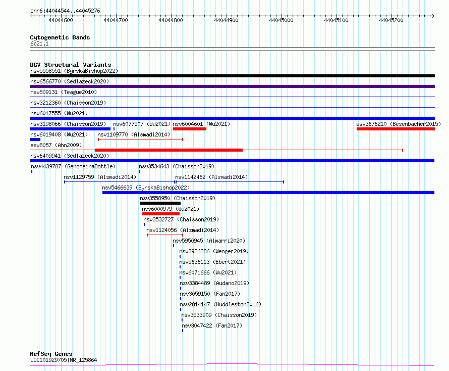This screenshot has width=449, height=371.
Task: Click the LOC101929705|NR_125864 gene label
Action: (64, 360)
